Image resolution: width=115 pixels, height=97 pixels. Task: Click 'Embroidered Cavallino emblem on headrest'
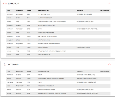51,79
